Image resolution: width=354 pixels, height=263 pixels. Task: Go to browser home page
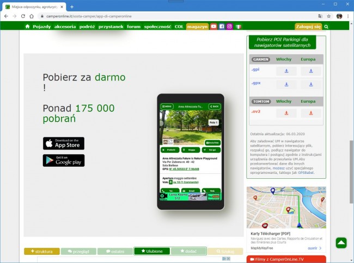[x=32, y=16]
